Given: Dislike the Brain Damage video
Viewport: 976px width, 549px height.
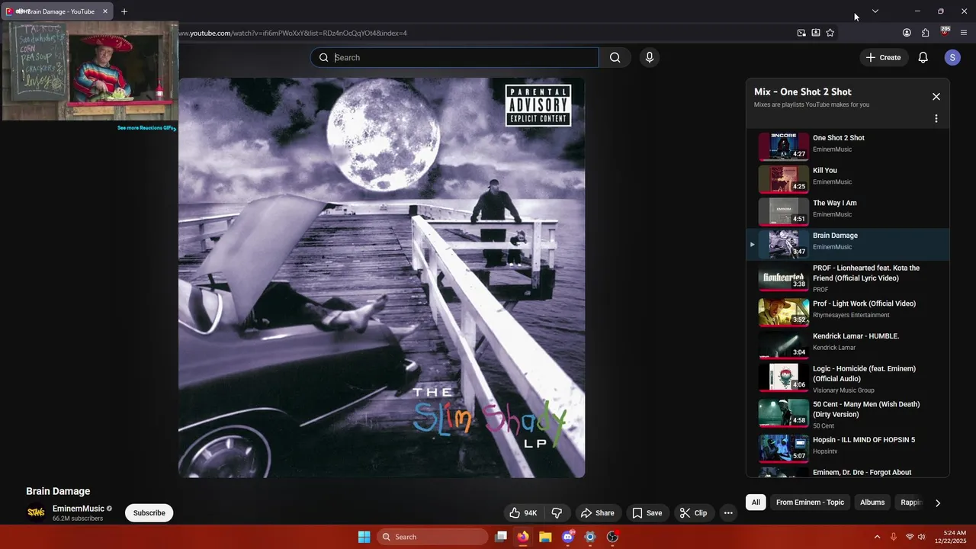Looking at the screenshot, I should (557, 513).
